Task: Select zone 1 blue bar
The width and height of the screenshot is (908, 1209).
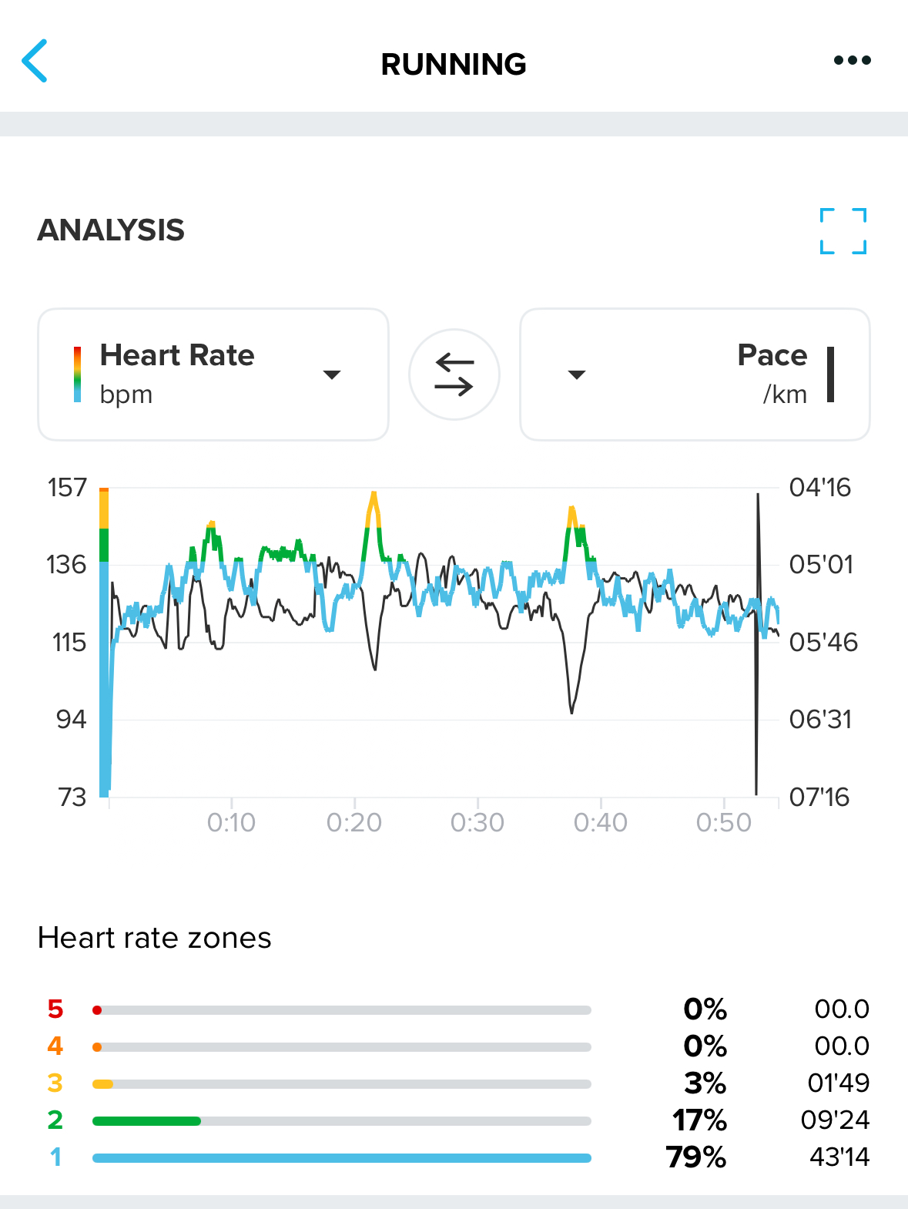Action: pos(342,1158)
